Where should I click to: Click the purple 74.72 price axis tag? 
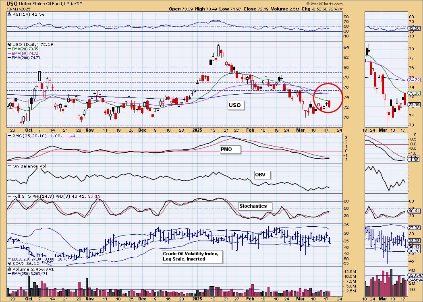point(415,80)
